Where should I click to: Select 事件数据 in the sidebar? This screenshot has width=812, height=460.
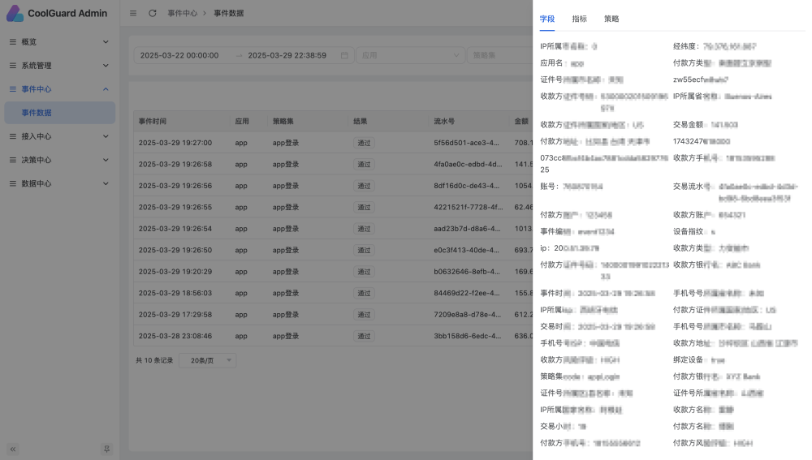37,113
